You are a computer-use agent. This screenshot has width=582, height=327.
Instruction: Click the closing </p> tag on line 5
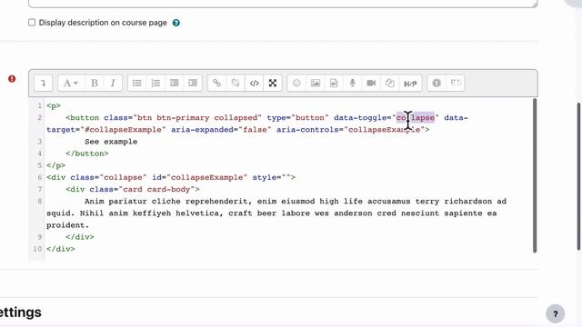point(55,165)
